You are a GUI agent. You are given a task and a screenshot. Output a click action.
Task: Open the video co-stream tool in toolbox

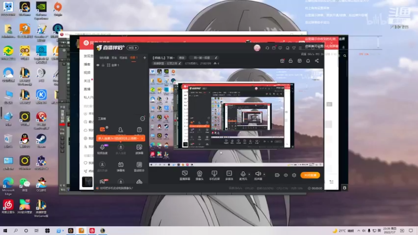click(x=102, y=149)
